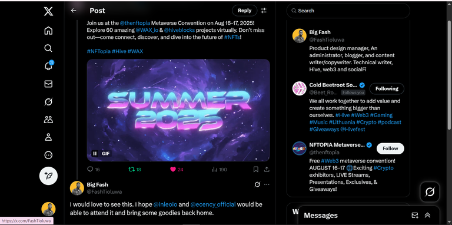Pause the Summer 2025 GIF
Image resolution: width=452 pixels, height=225 pixels.
pos(95,154)
